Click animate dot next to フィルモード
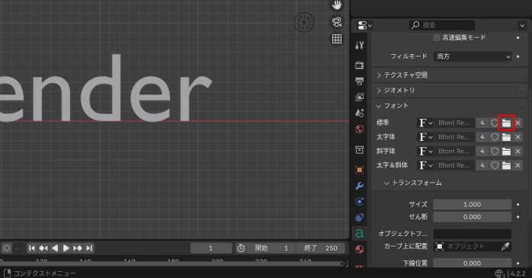 coord(518,56)
